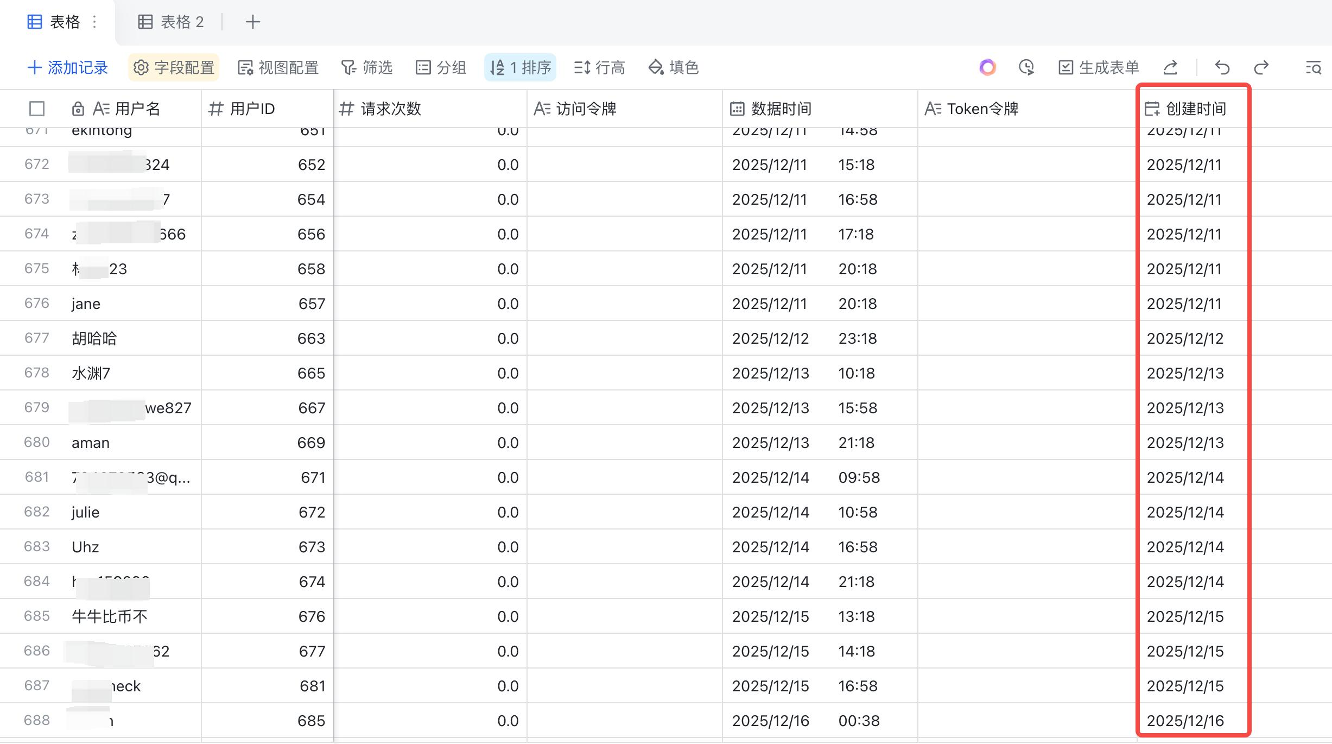The width and height of the screenshot is (1332, 744).
Task: Open the 筛选 filter options
Action: coord(367,67)
